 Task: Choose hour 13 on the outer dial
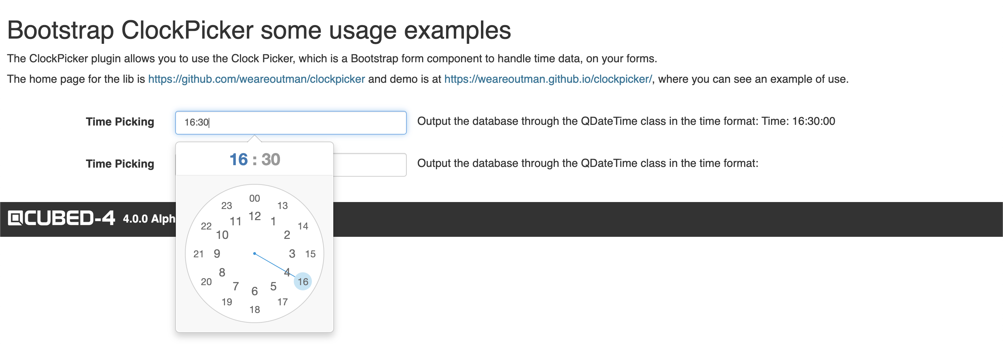pyautogui.click(x=282, y=206)
